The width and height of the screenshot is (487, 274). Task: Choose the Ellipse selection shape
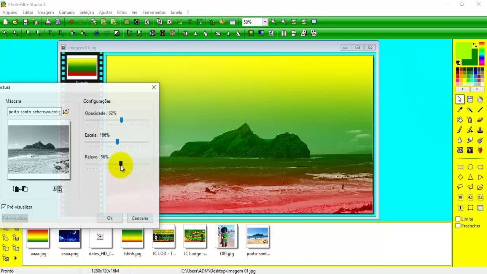tap(470, 167)
